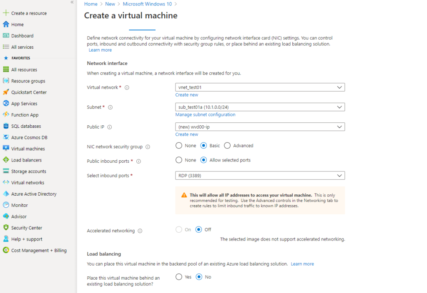Viewport: 427px width, 293px height.
Task: Click the Accelerated networking info icon
Action: (x=140, y=231)
